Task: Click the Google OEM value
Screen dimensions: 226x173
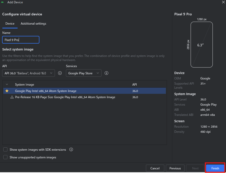Action: [205, 78]
